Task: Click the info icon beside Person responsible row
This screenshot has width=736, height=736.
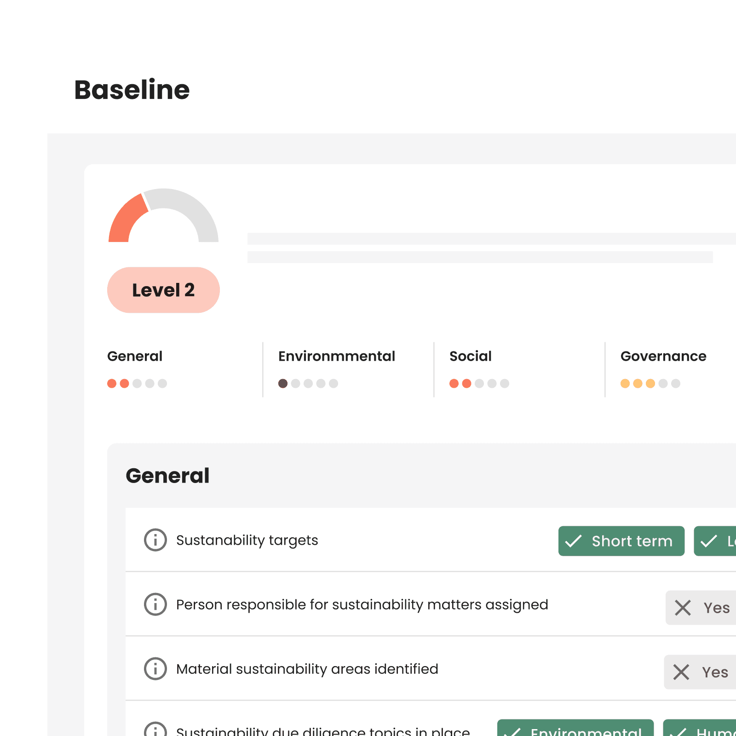Action: click(155, 605)
